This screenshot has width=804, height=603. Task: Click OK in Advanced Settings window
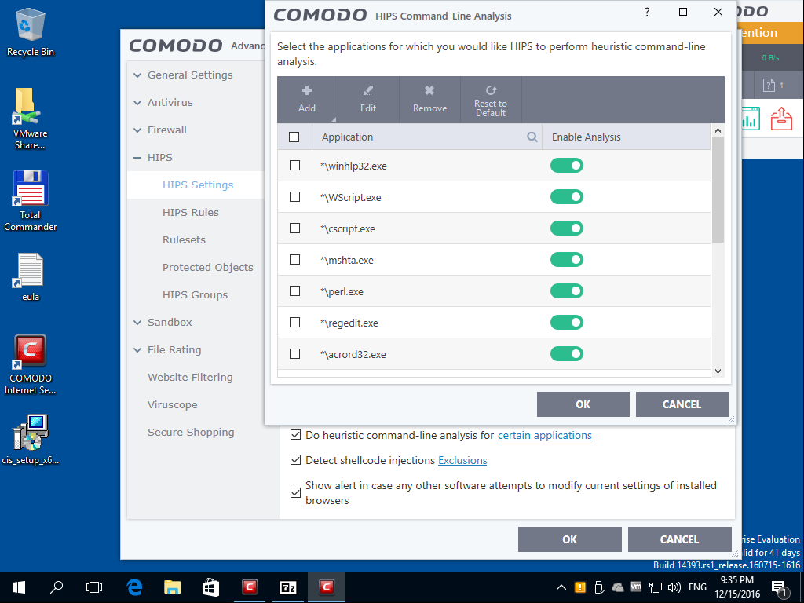click(x=570, y=539)
